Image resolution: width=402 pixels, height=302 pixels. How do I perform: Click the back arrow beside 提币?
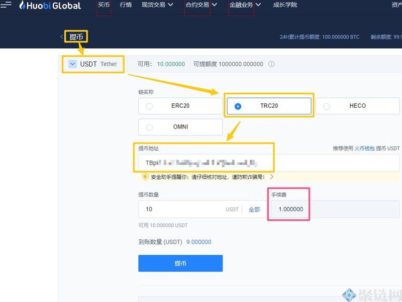[61, 37]
